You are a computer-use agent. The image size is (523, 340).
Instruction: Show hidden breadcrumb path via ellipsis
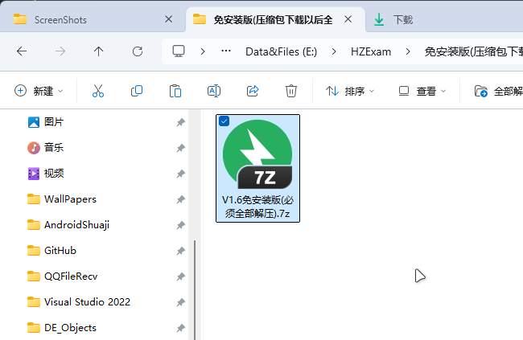tap(226, 51)
